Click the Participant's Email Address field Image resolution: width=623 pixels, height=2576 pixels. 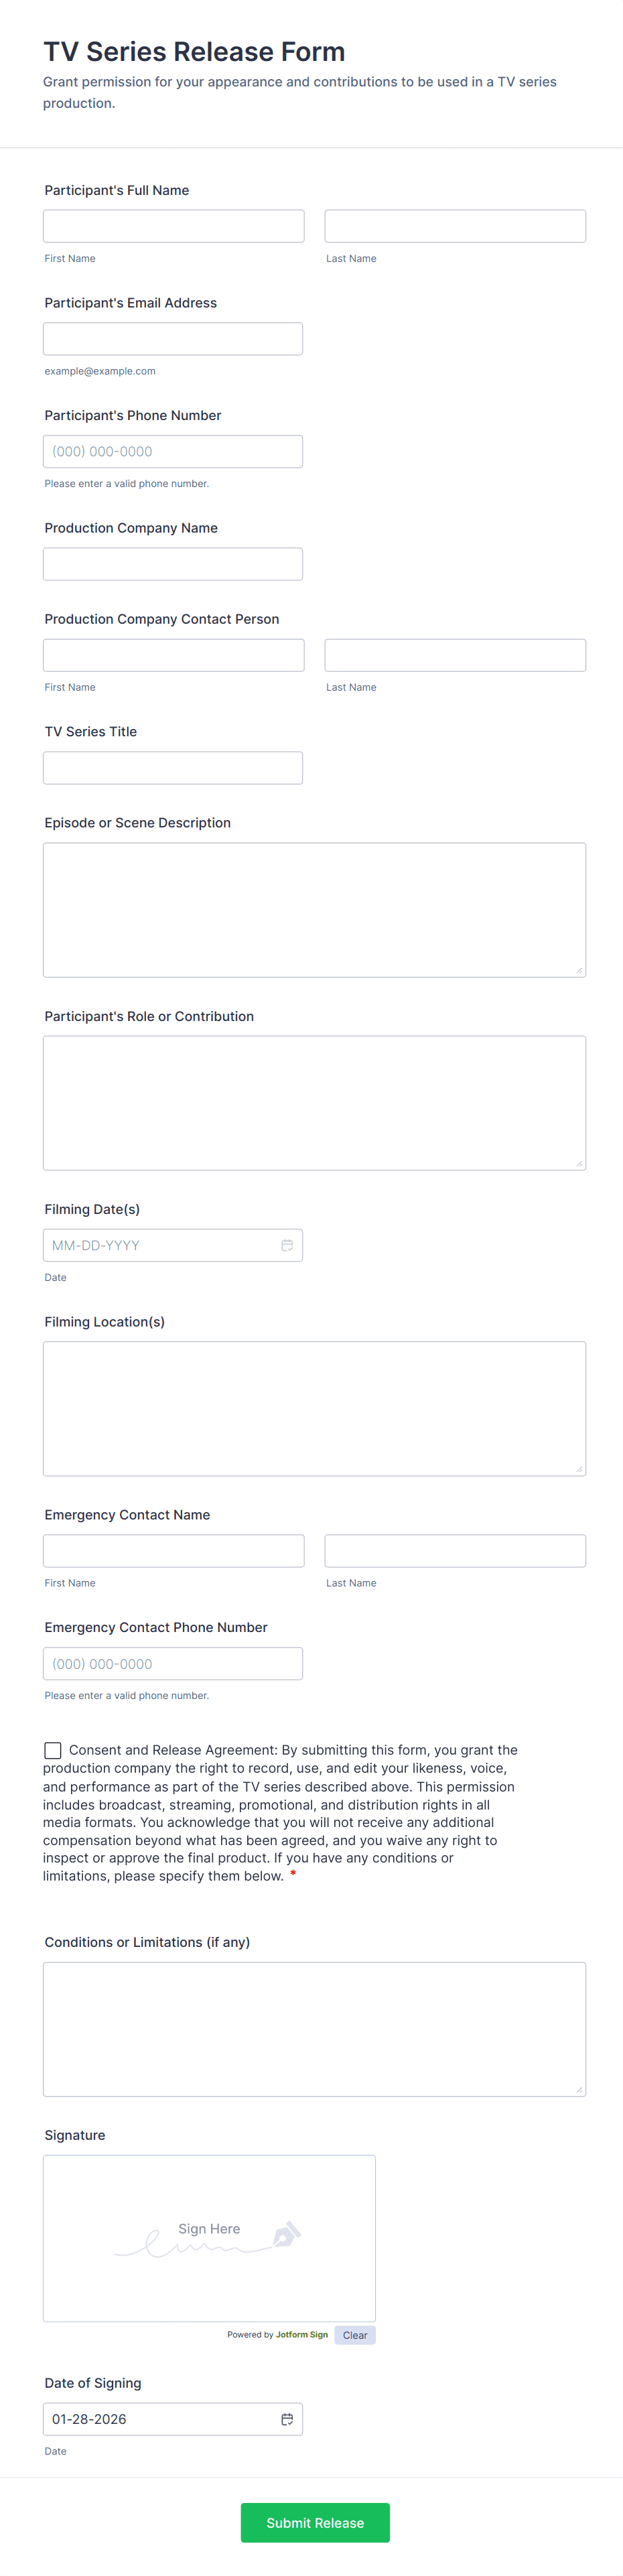tap(173, 339)
